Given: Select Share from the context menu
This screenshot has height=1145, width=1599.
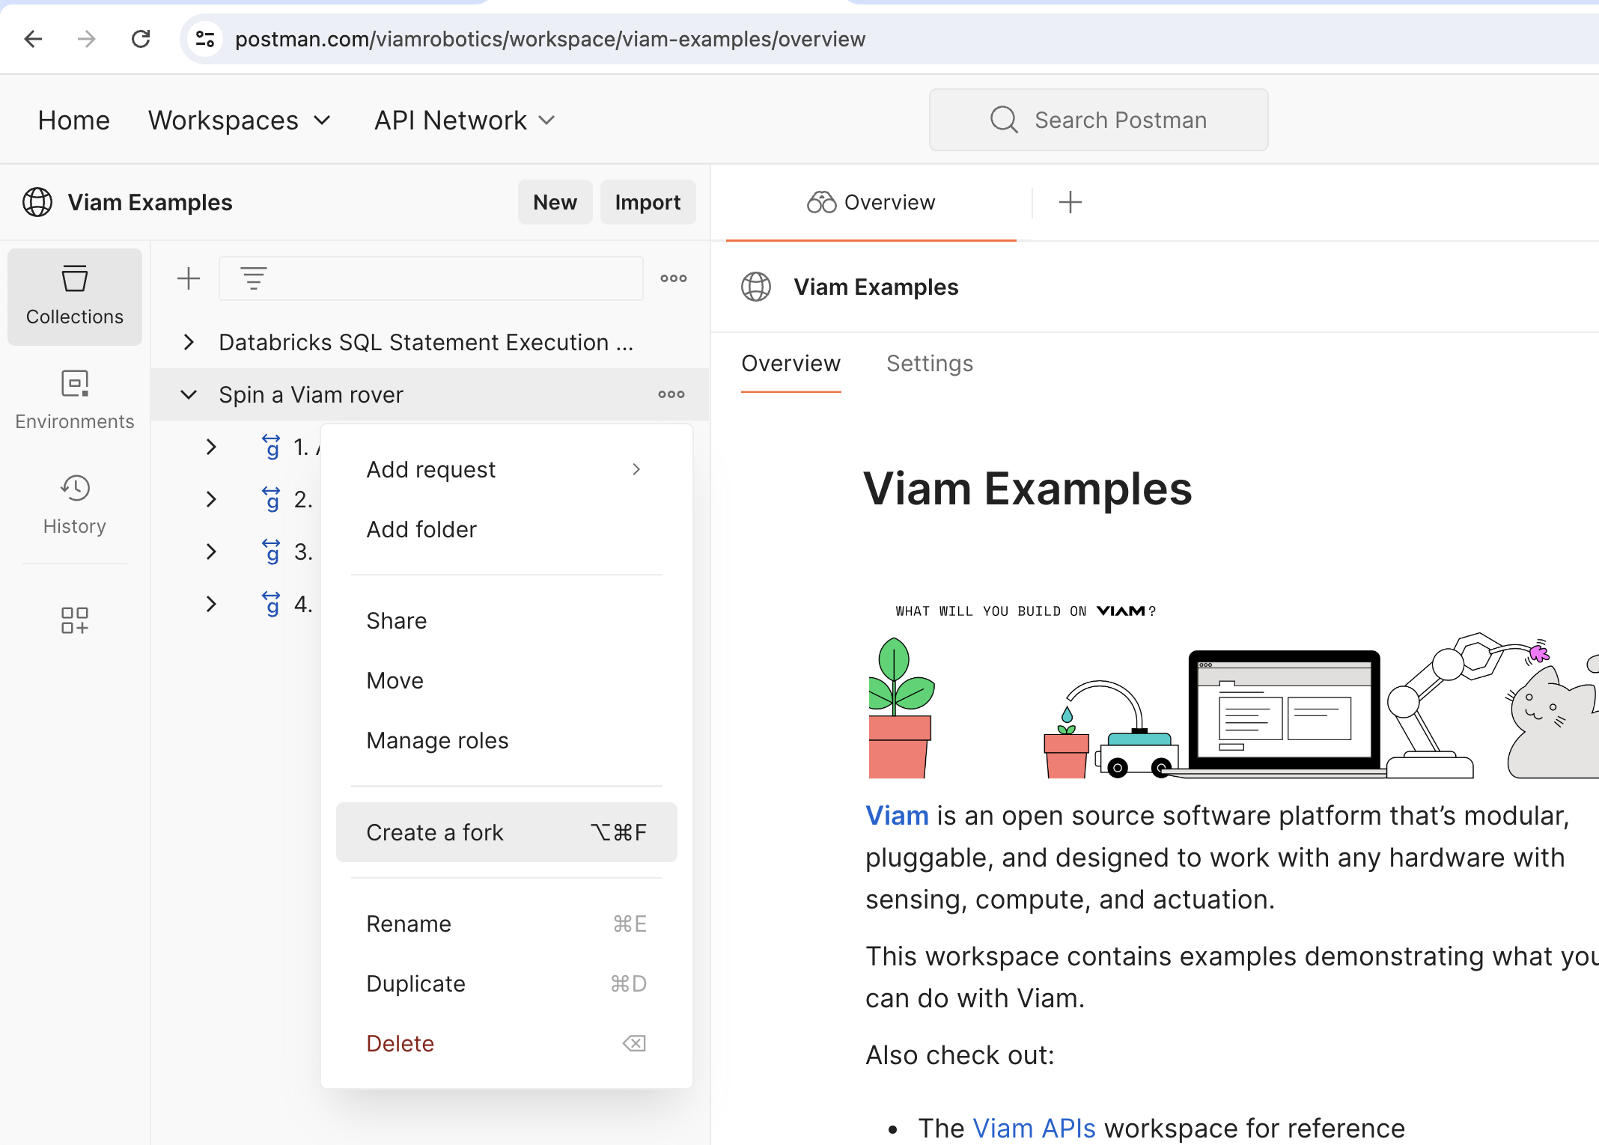Looking at the screenshot, I should pos(507,620).
